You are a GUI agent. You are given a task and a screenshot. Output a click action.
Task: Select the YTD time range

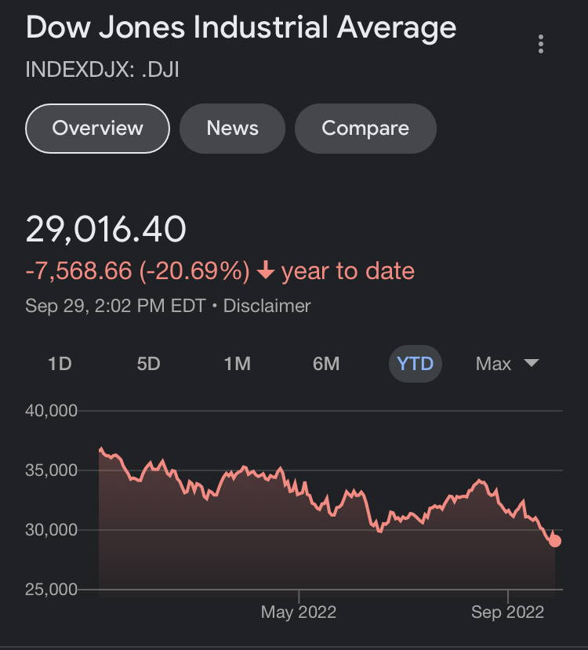[415, 364]
